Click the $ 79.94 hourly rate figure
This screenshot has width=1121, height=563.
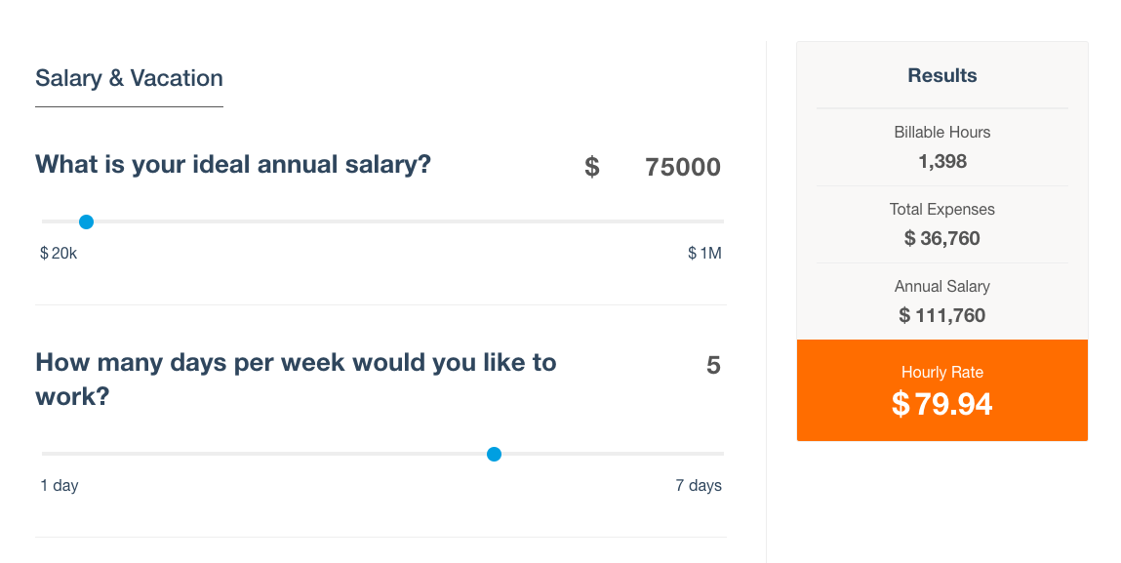(x=941, y=404)
